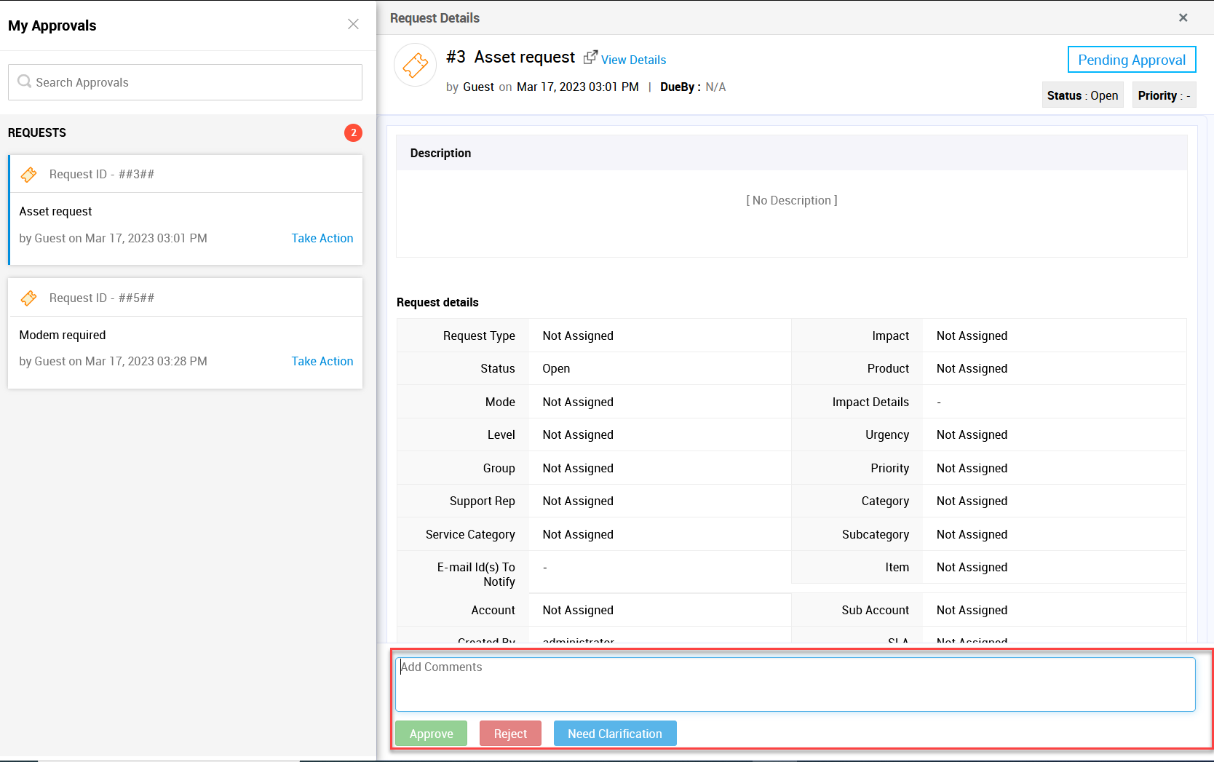The image size is (1214, 762).
Task: Close the Request Details pane
Action: click(1183, 17)
